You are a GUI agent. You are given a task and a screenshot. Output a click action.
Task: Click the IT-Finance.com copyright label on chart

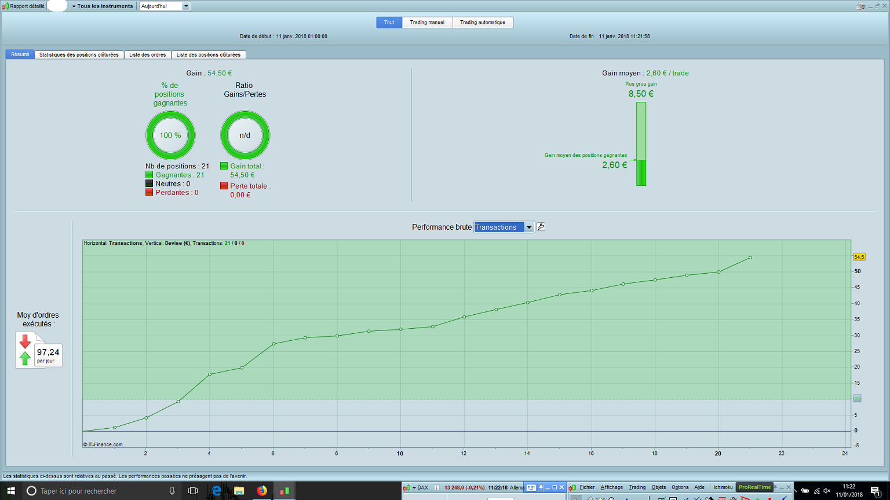pyautogui.click(x=103, y=444)
